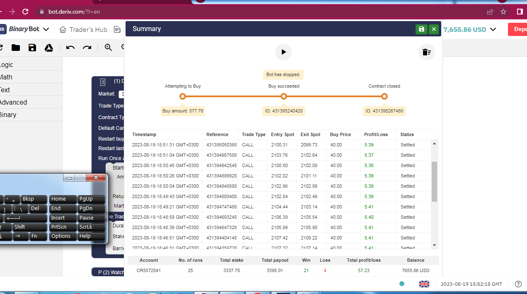Click Insert on the on-screen keyboard

63,218
